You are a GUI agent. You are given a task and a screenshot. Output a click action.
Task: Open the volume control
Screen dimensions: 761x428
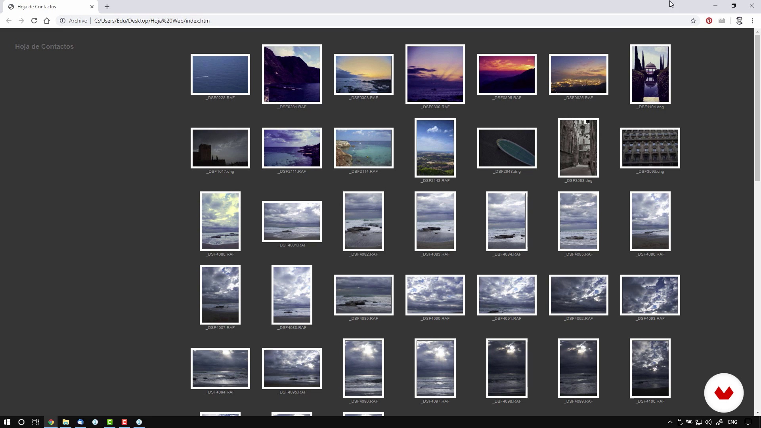708,422
